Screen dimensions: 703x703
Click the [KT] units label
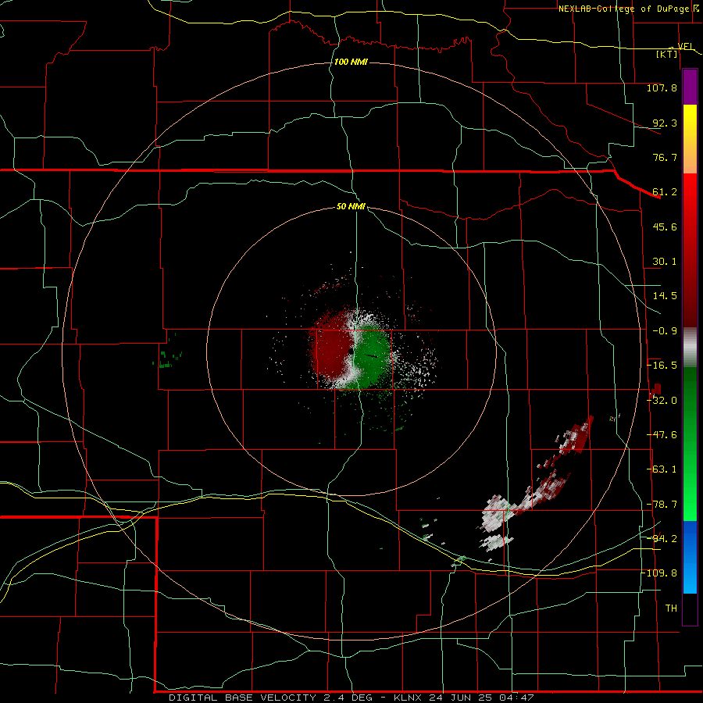[667, 54]
